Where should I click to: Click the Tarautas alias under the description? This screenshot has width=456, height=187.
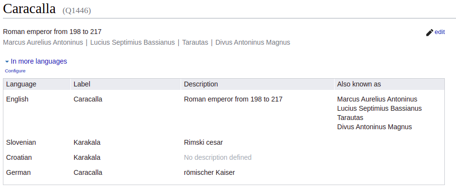195,42
